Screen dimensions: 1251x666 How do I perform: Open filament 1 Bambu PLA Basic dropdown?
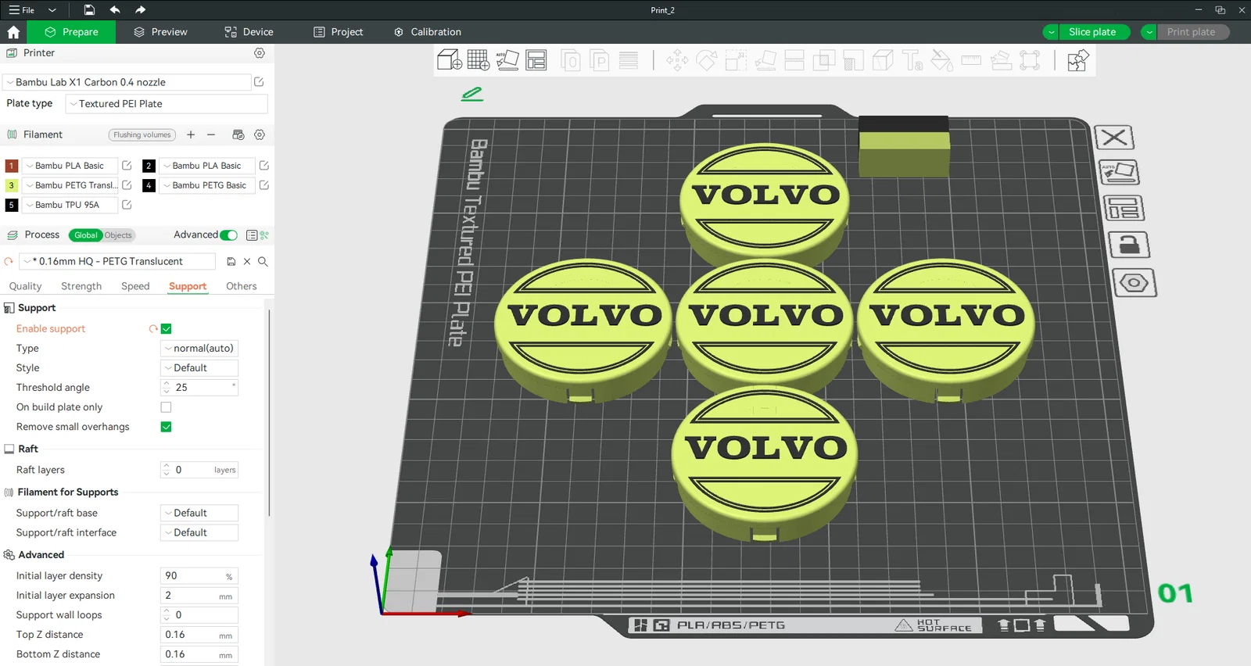pos(70,166)
